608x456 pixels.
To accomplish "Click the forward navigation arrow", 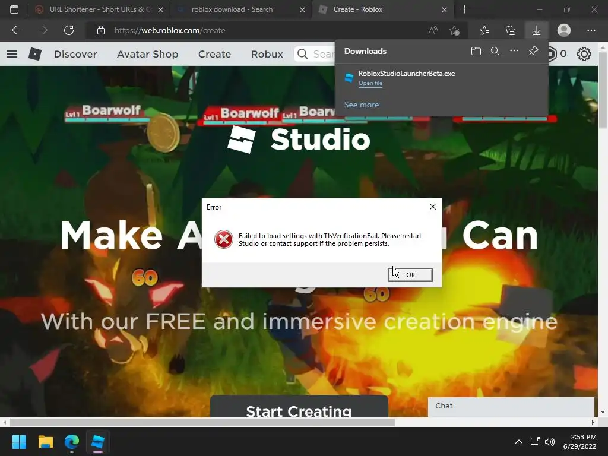I will (x=42, y=30).
